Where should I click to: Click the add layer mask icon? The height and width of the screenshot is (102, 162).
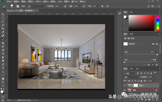[x=142, y=100]
